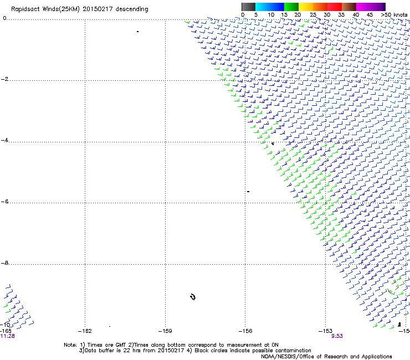Click the NOAA/NESDIS Office of Research credit

point(326,357)
